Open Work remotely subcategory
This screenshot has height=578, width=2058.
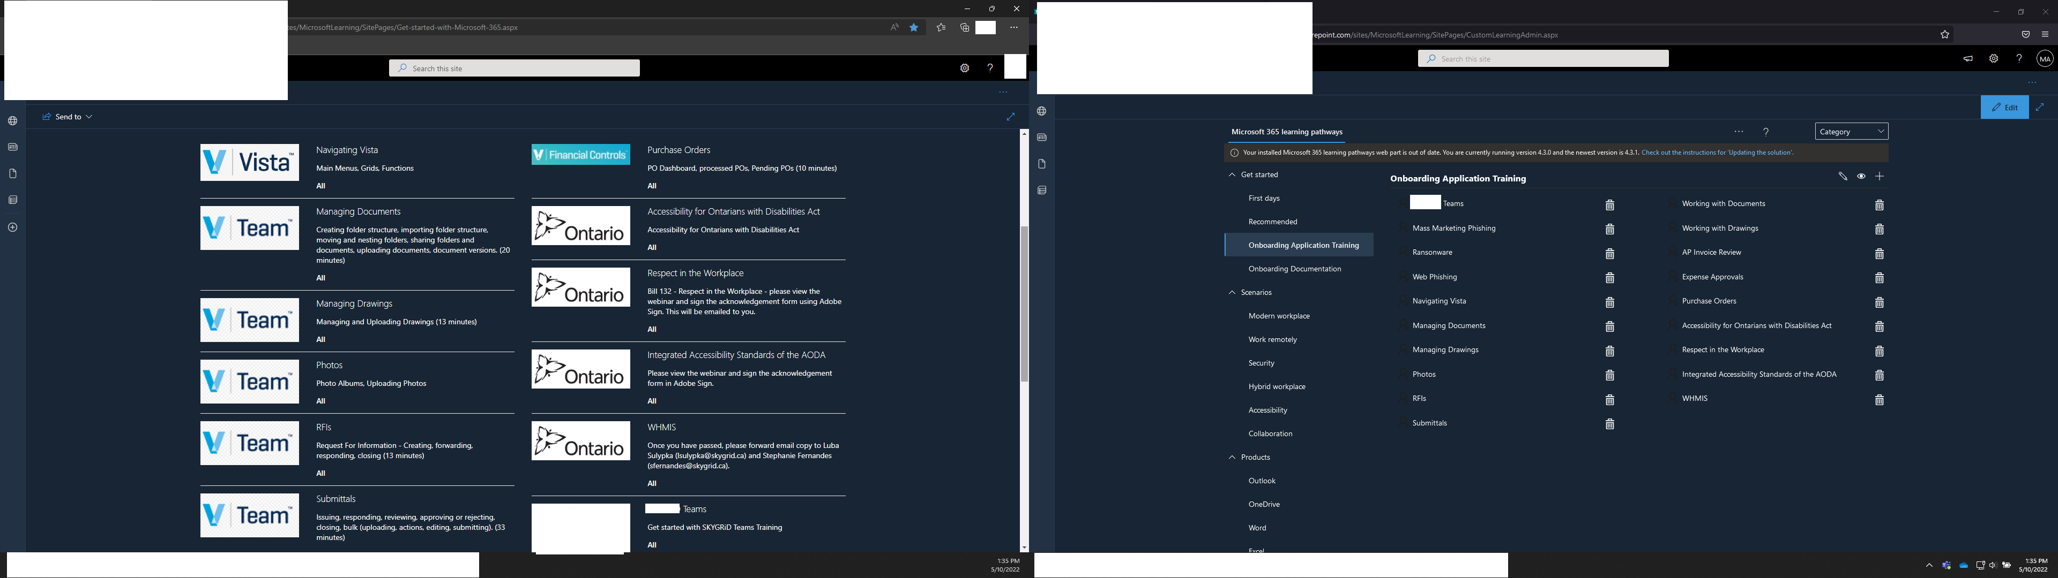(x=1273, y=340)
